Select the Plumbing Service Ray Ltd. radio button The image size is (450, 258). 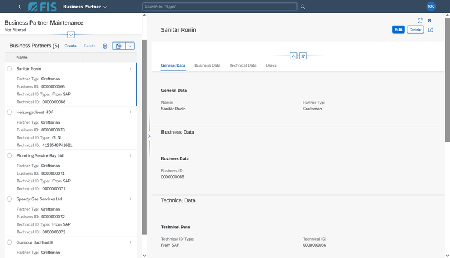click(10, 155)
